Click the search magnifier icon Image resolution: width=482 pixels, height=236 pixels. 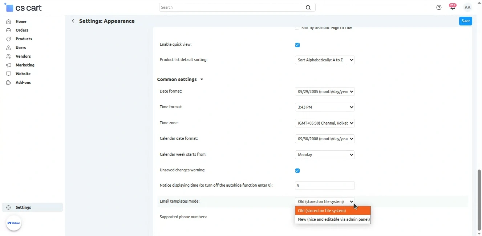point(308,8)
